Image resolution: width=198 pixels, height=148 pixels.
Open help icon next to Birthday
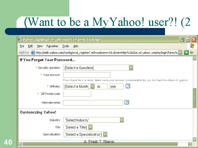coord(128,86)
